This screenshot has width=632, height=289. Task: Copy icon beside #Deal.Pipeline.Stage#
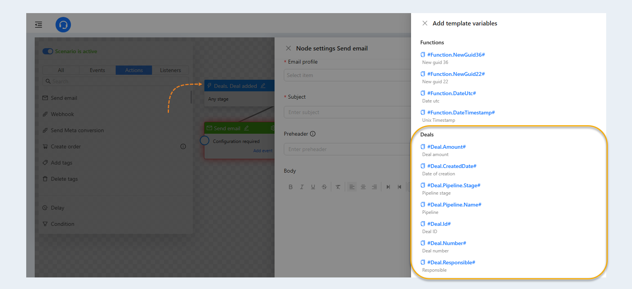pos(423,185)
